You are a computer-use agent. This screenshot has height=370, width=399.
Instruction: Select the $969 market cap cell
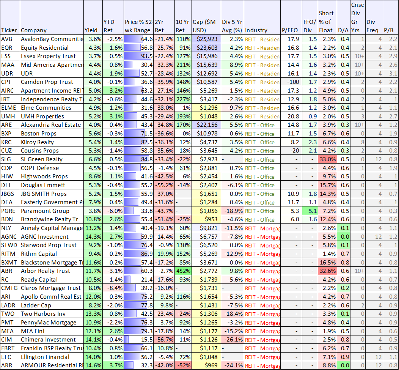coord(206,365)
